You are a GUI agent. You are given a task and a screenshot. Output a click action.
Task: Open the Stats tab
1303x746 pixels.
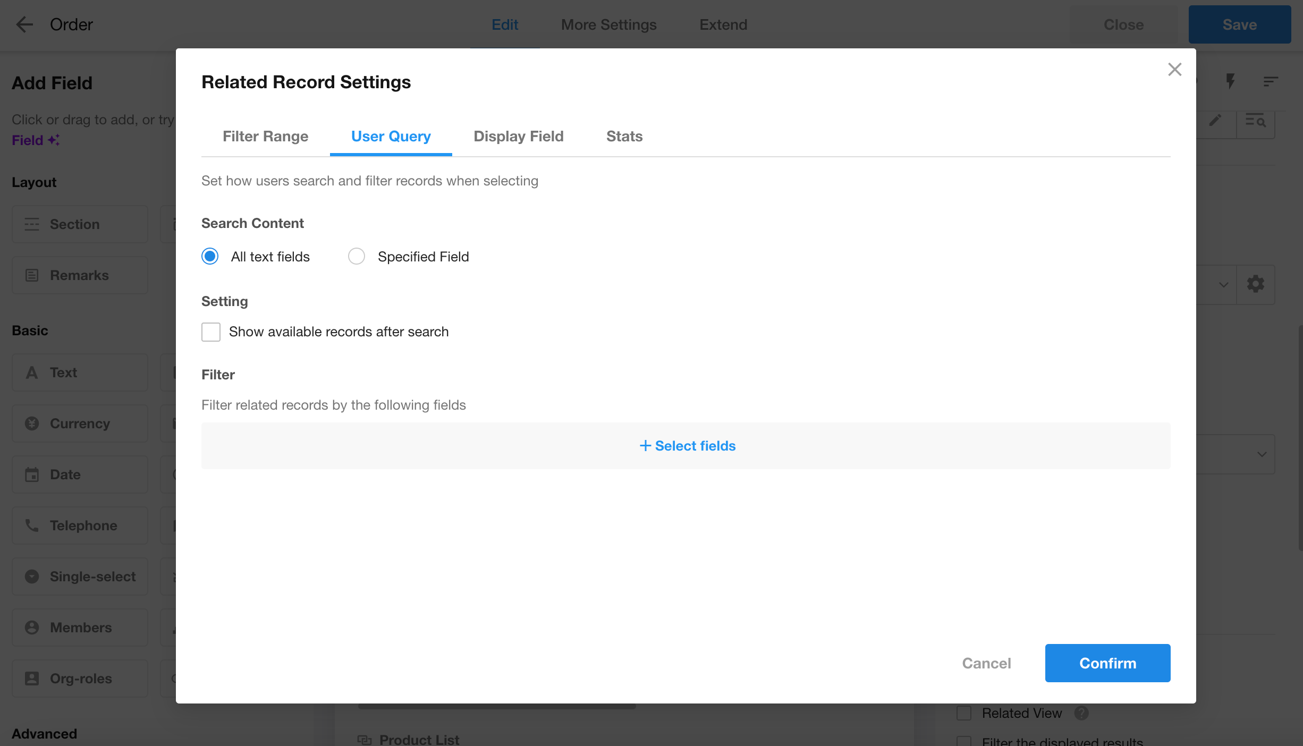(624, 137)
